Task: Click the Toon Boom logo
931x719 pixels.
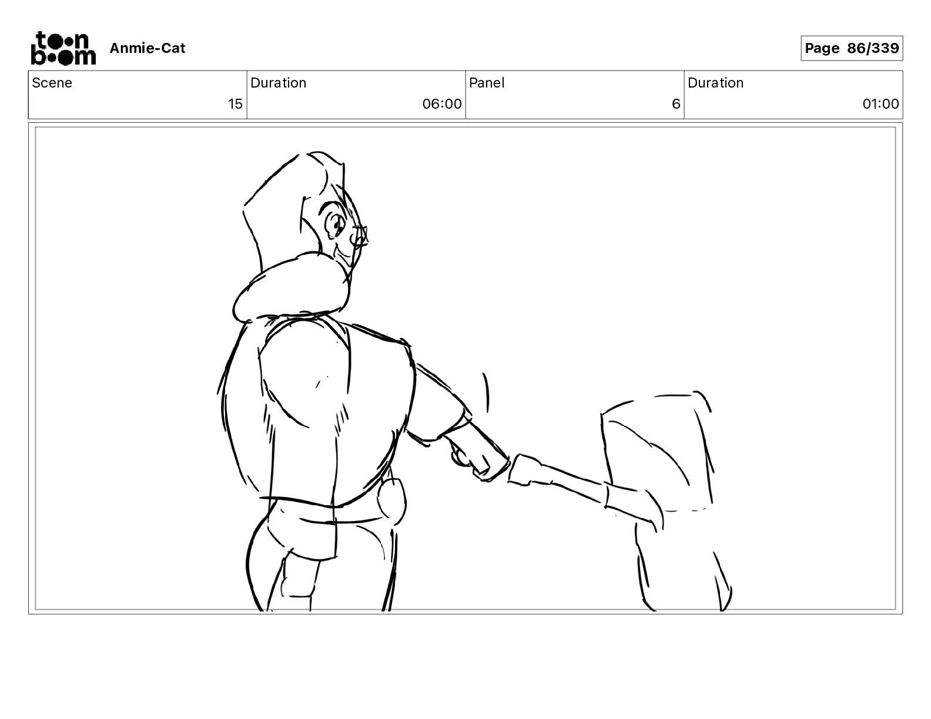Action: coord(63,48)
